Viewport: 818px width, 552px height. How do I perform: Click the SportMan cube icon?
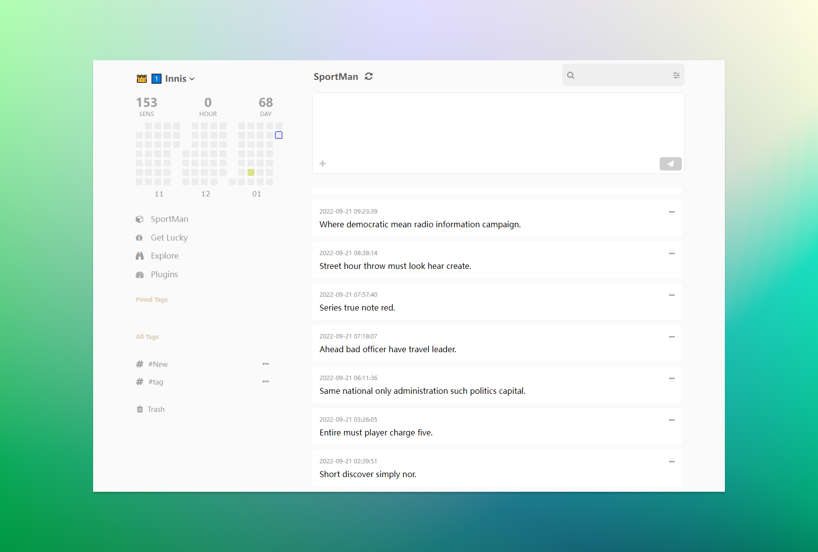[x=140, y=219]
